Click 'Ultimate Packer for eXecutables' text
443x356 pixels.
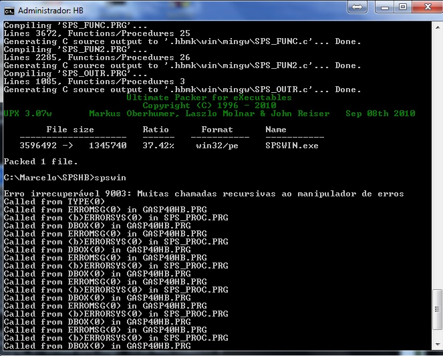(209, 98)
